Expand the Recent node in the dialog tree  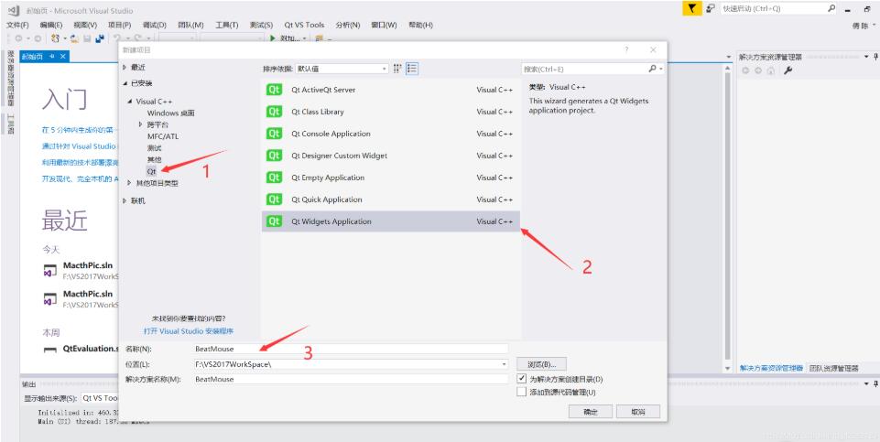coord(125,68)
